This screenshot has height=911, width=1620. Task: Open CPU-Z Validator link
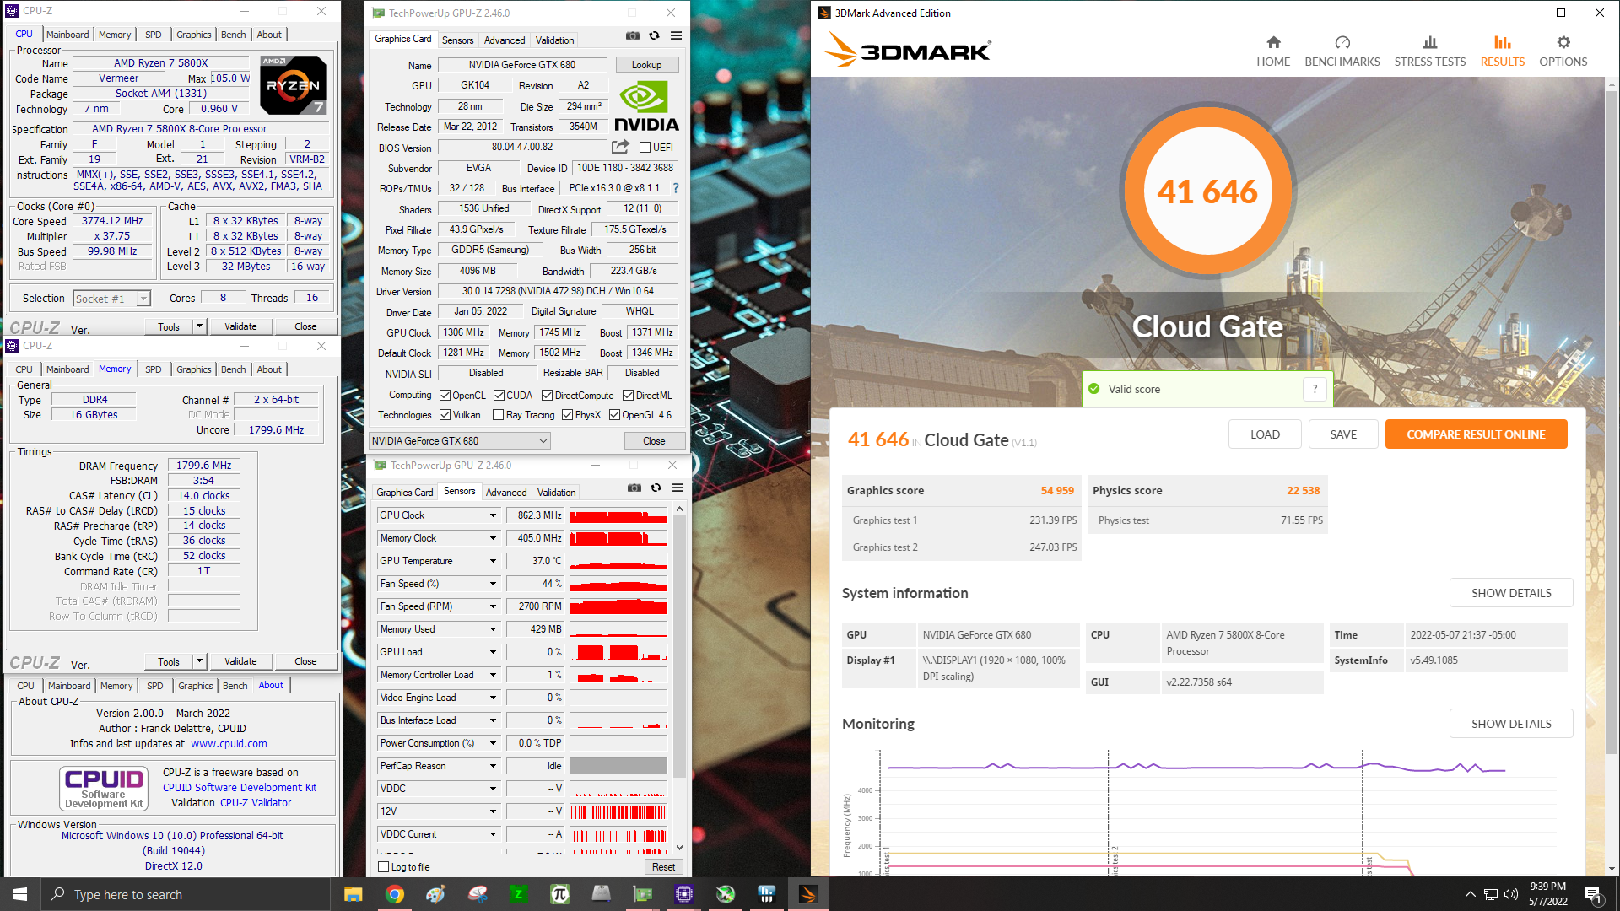tap(256, 803)
